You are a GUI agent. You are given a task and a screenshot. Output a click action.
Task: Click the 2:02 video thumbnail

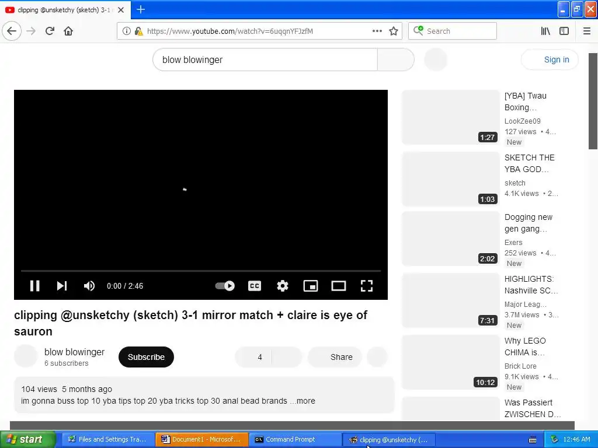[x=450, y=239]
